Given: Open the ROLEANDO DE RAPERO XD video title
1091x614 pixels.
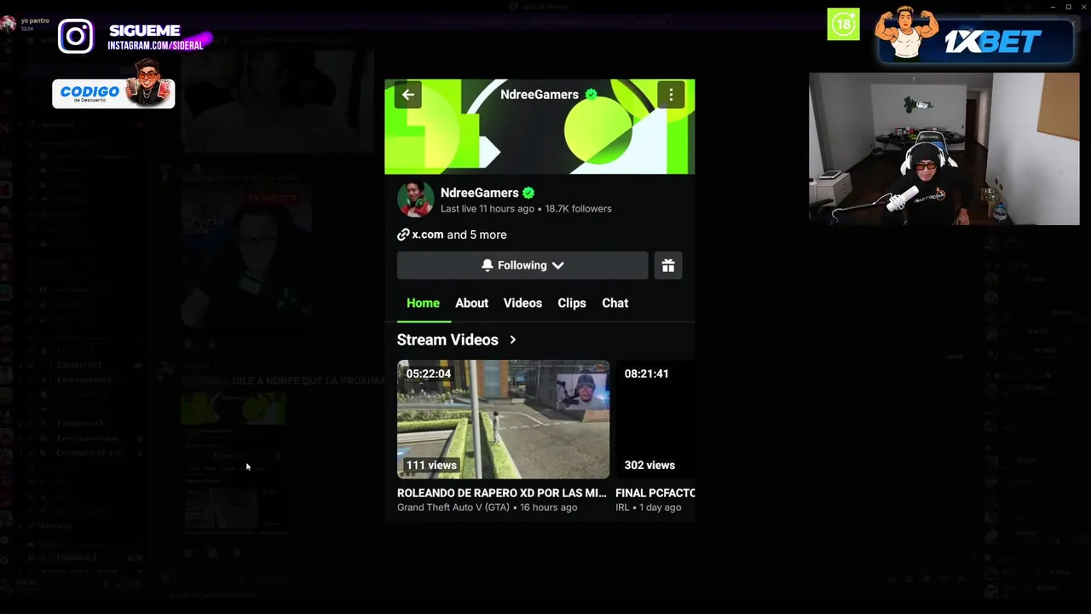Looking at the screenshot, I should point(502,493).
